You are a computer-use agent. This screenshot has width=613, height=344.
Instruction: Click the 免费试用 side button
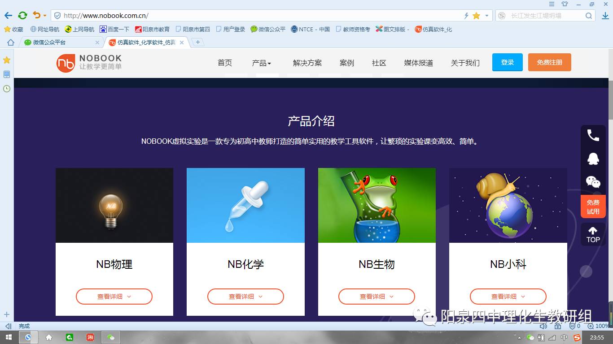[x=593, y=207]
